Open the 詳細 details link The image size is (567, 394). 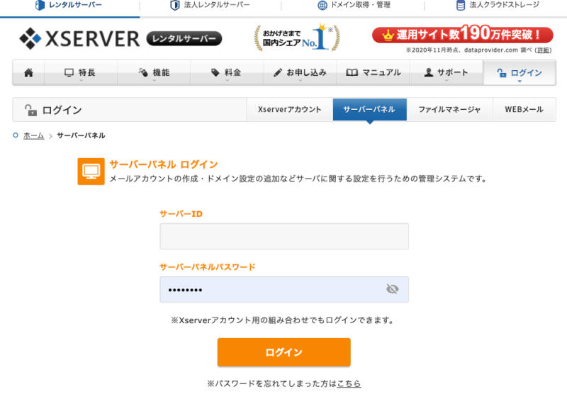[543, 50]
